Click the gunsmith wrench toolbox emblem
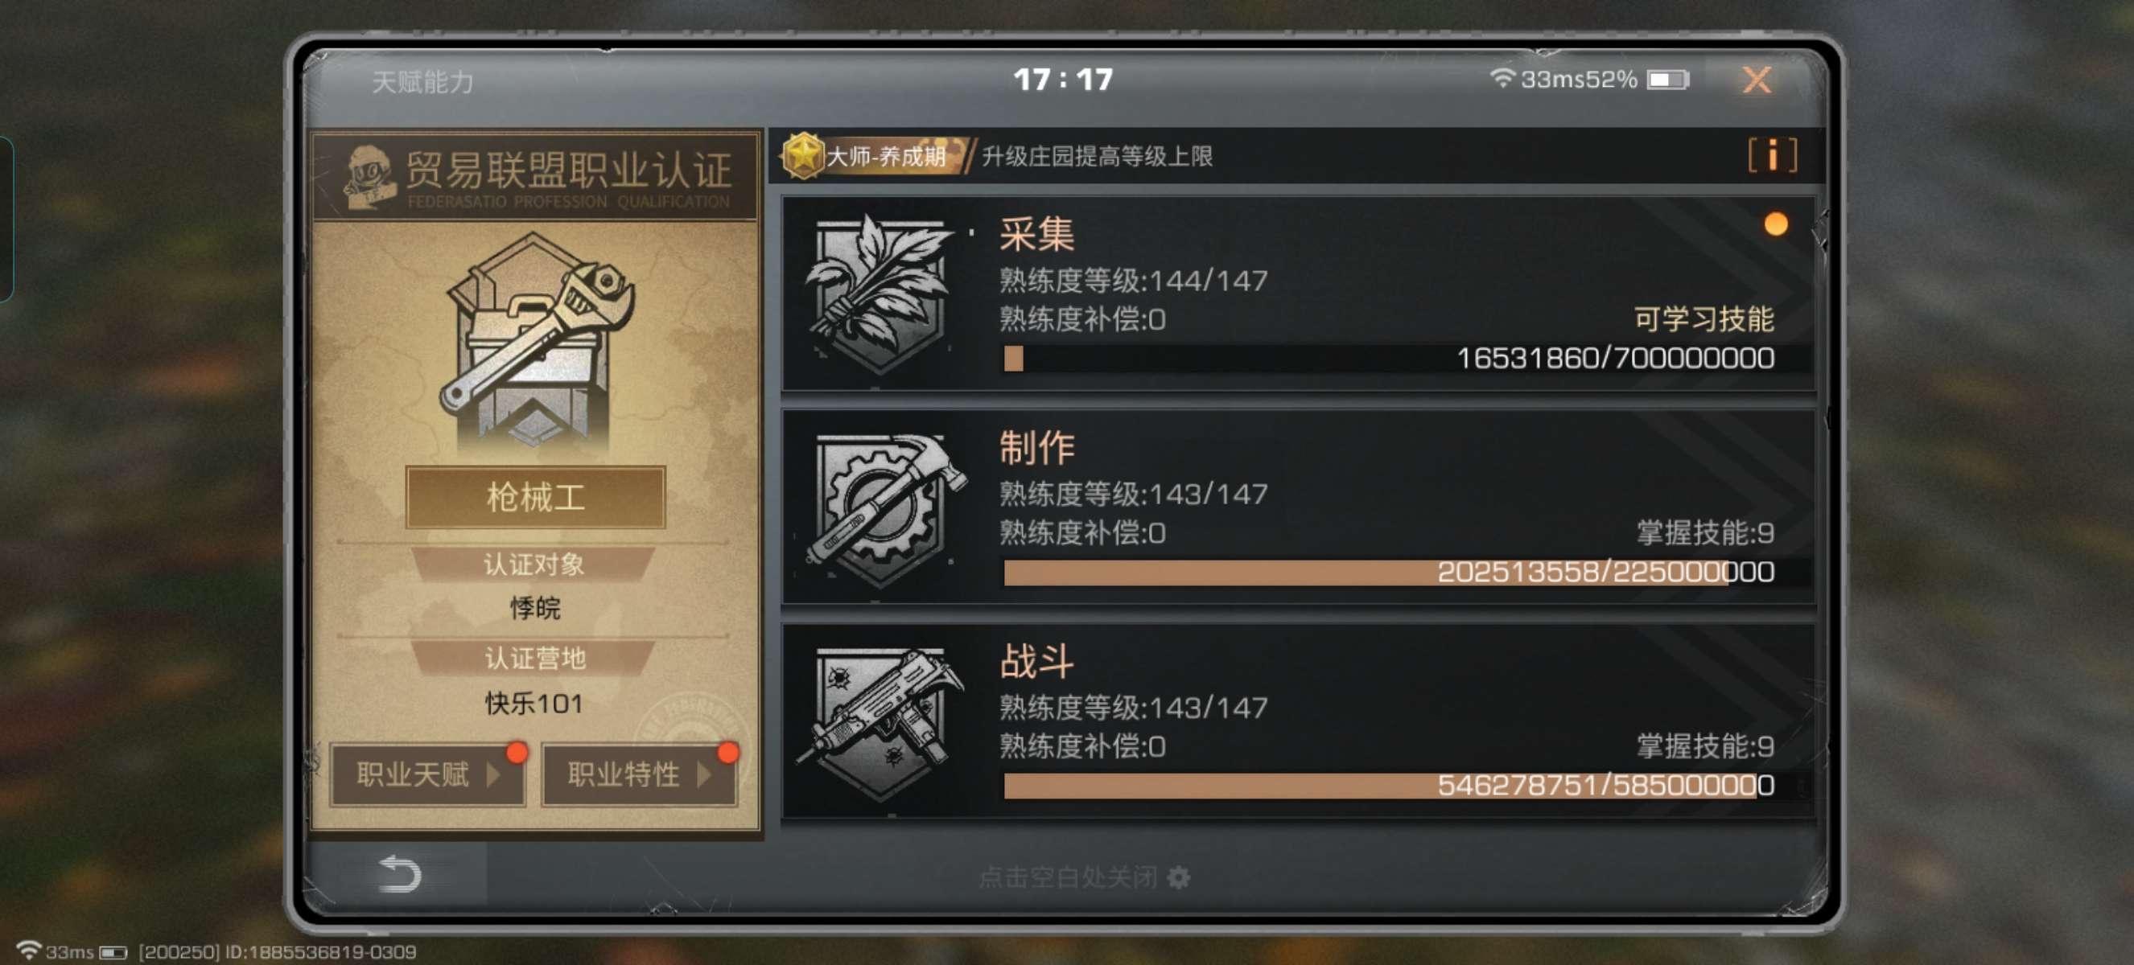Screen dimensions: 2134x965 (537, 342)
